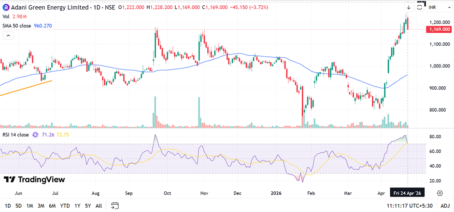Click the fullscreen frame icon
Viewport: 454px width, 212px height.
pos(420,7)
